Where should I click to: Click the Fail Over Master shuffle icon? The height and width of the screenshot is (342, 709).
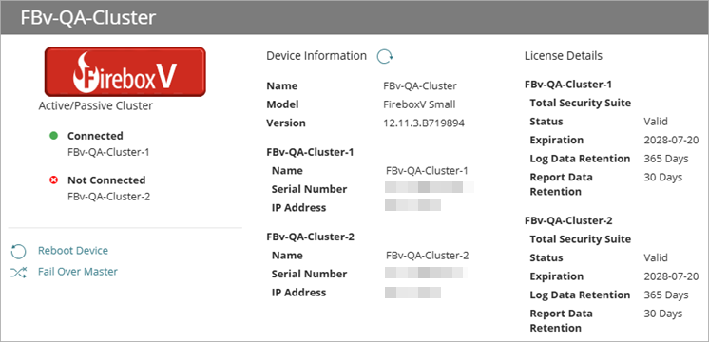coord(19,272)
